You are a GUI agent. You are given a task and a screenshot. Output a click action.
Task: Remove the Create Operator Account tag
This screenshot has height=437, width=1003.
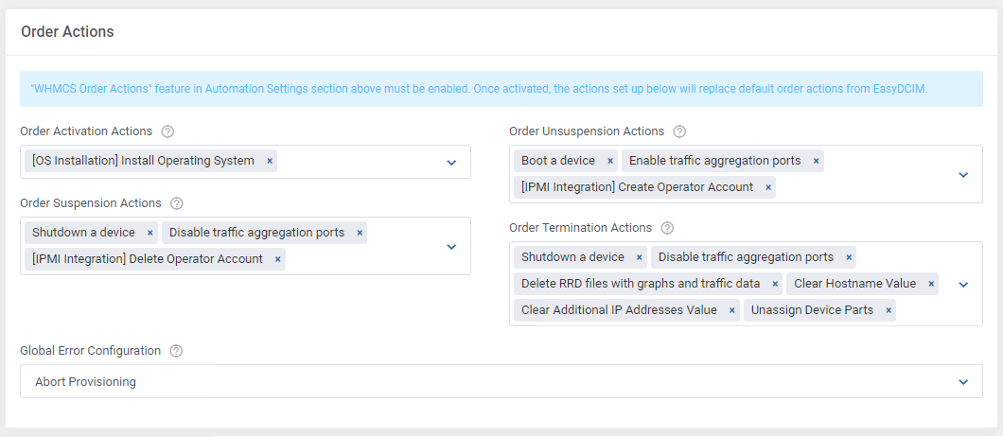(x=767, y=188)
